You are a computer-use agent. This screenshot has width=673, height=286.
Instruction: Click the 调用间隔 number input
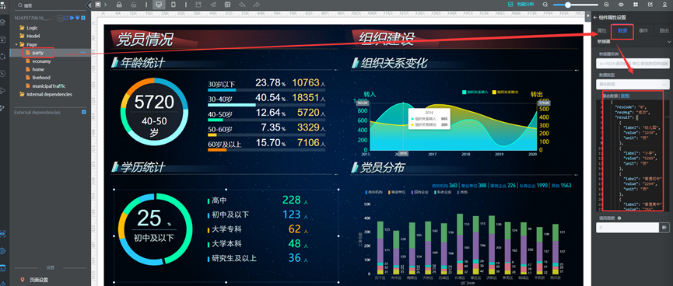627,228
